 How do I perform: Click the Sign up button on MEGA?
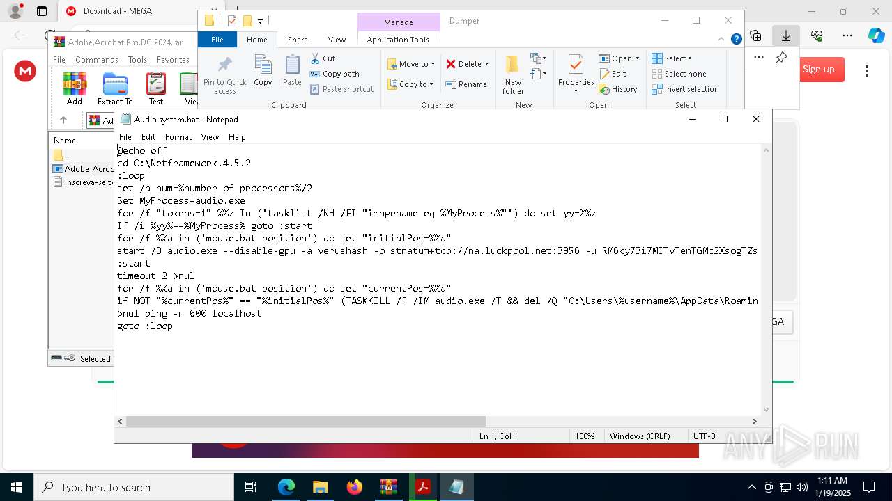pyautogui.click(x=819, y=70)
